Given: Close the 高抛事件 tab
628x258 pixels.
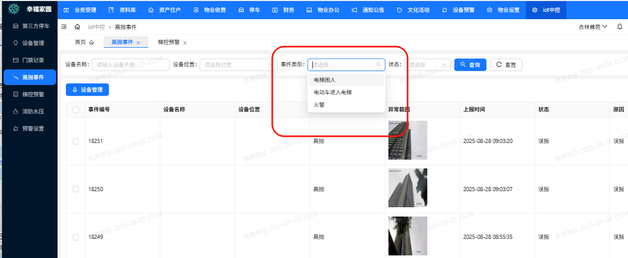Looking at the screenshot, I should [138, 43].
